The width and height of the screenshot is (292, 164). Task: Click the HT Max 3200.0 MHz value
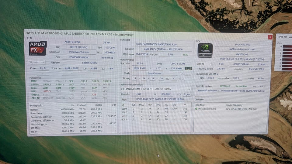[x=68, y=127]
